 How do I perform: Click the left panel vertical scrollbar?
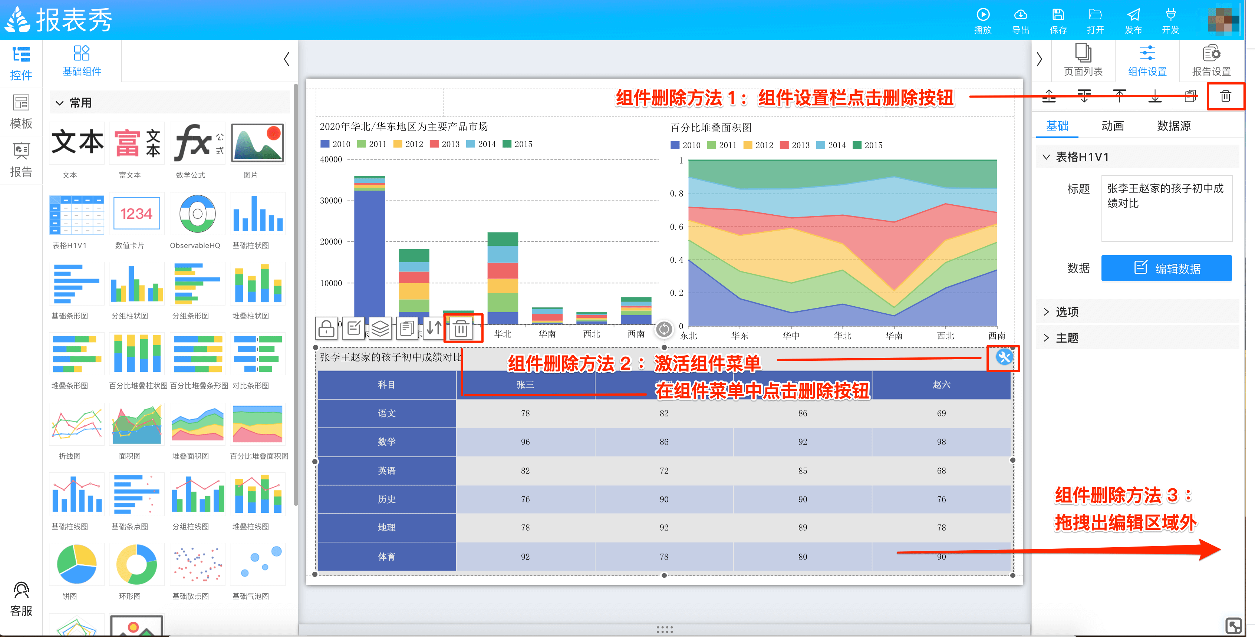coord(295,295)
